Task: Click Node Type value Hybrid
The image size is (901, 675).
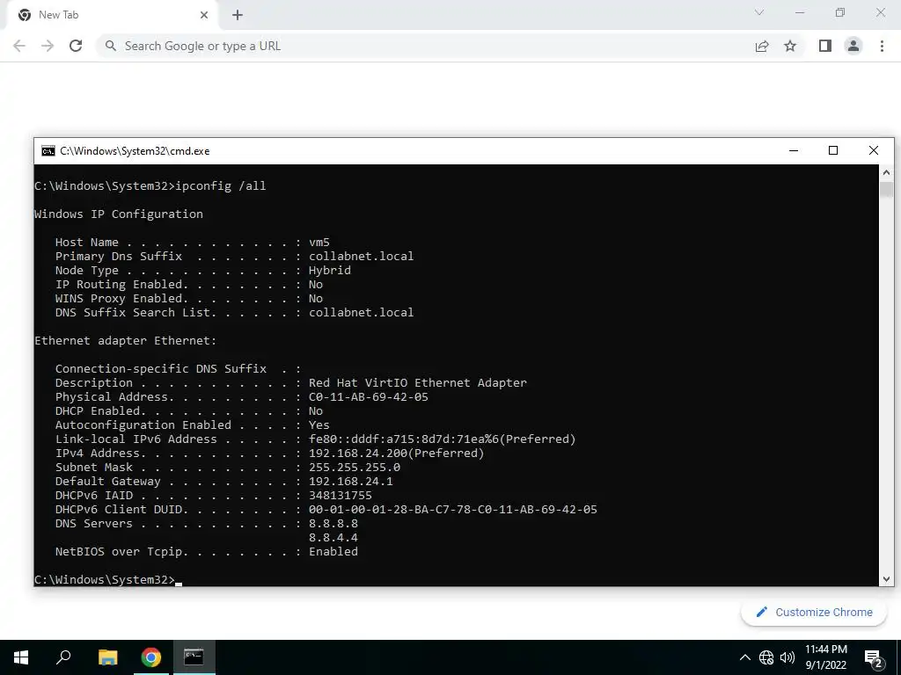Action: (329, 271)
